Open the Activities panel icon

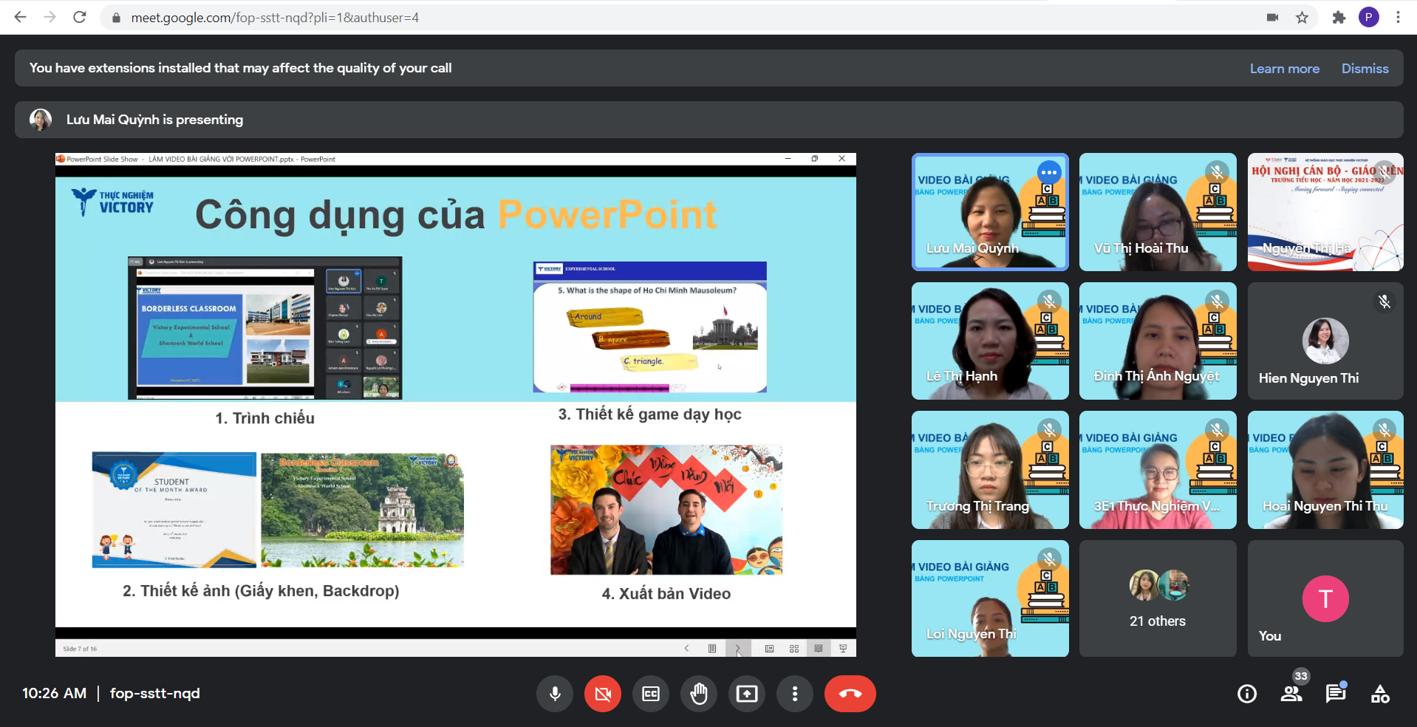(x=1380, y=694)
